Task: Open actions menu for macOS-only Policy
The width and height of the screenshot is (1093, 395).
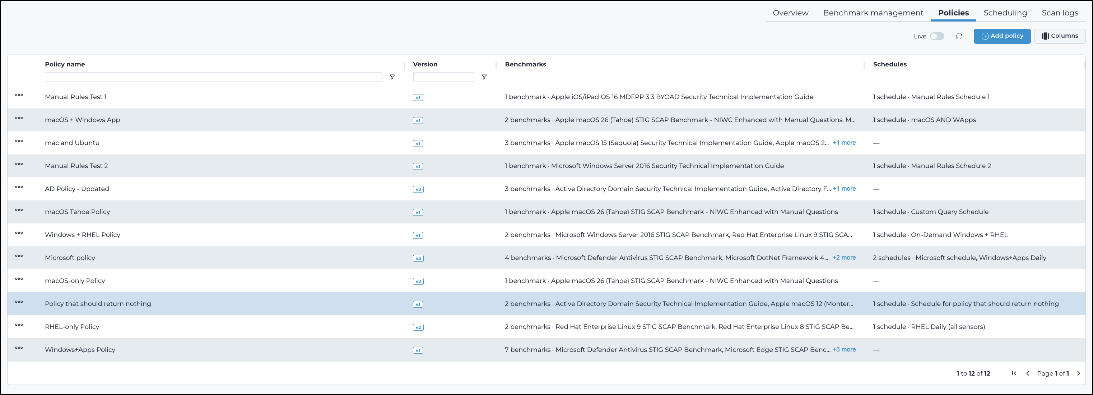Action: coord(19,279)
